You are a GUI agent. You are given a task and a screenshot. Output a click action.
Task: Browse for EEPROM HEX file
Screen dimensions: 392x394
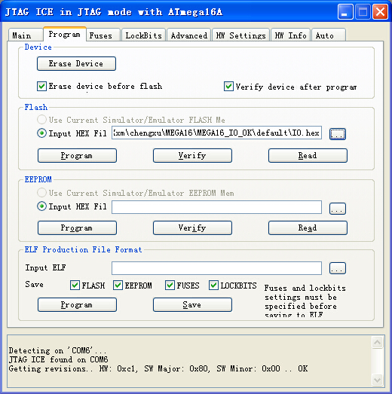click(x=338, y=209)
